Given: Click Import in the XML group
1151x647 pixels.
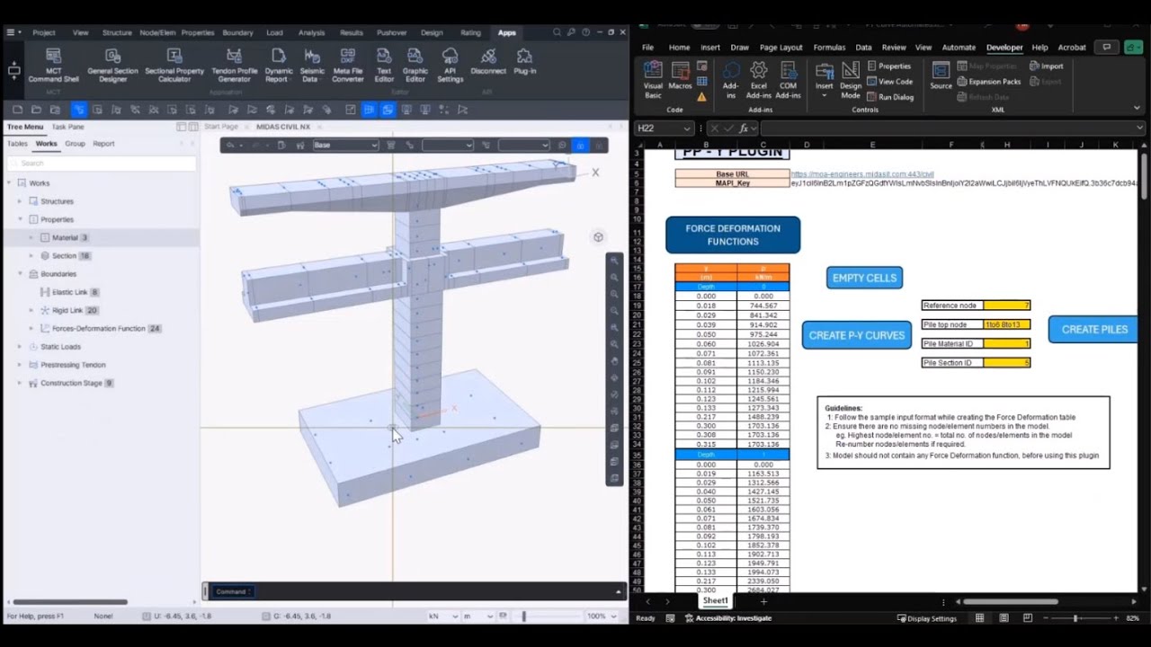Looking at the screenshot, I should [1047, 66].
